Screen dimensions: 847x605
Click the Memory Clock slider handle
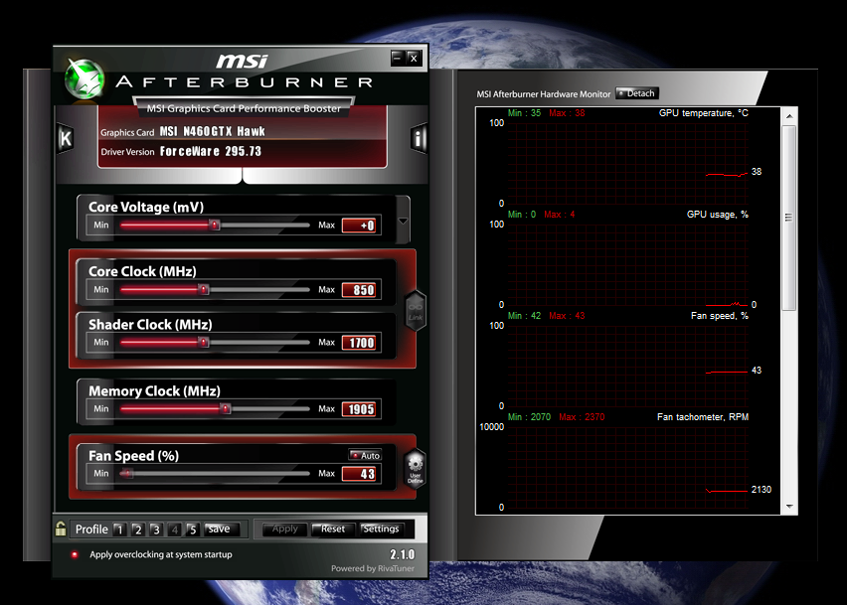click(225, 408)
